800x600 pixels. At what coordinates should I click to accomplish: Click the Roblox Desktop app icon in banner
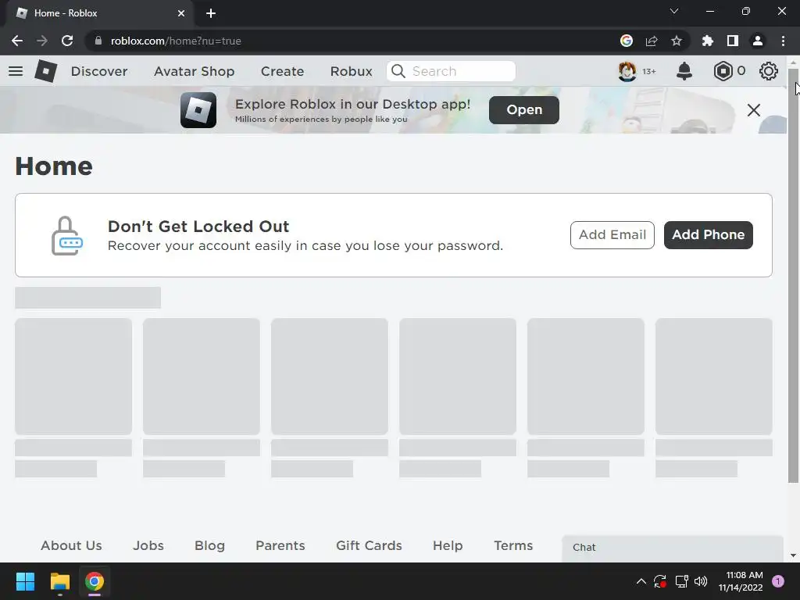tap(198, 109)
